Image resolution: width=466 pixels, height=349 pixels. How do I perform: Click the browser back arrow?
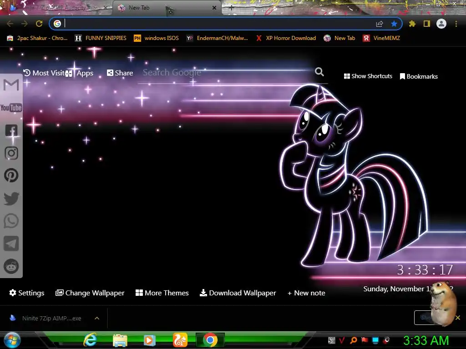click(x=10, y=24)
